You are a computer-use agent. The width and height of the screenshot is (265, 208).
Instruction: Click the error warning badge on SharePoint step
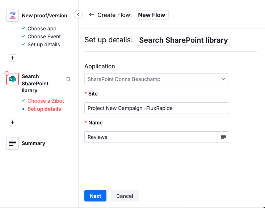click(7, 73)
